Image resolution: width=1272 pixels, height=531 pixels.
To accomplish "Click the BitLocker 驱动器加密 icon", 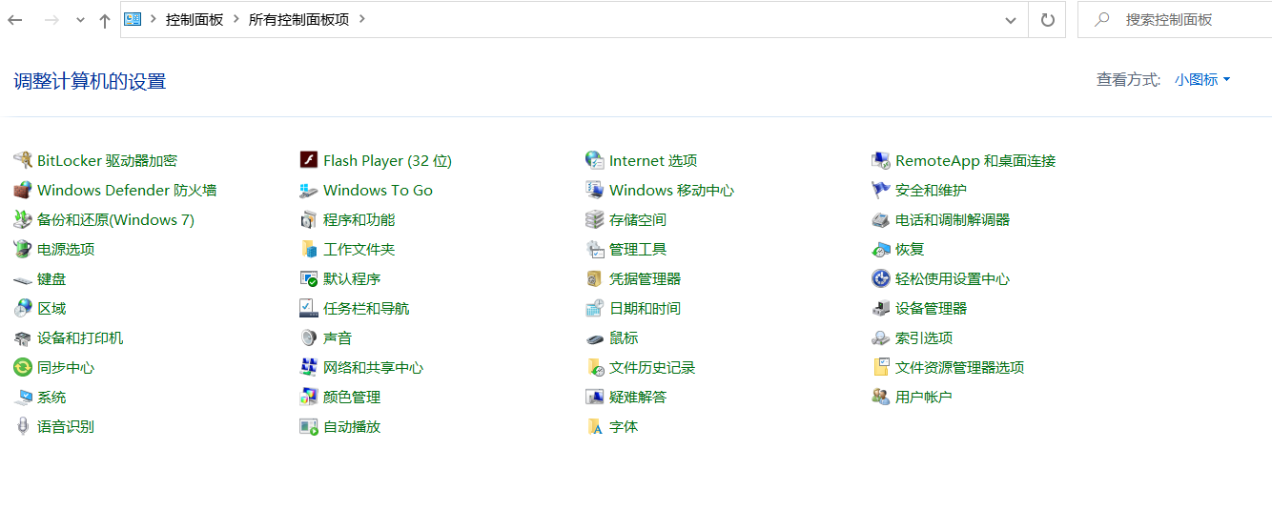I will 22,161.
